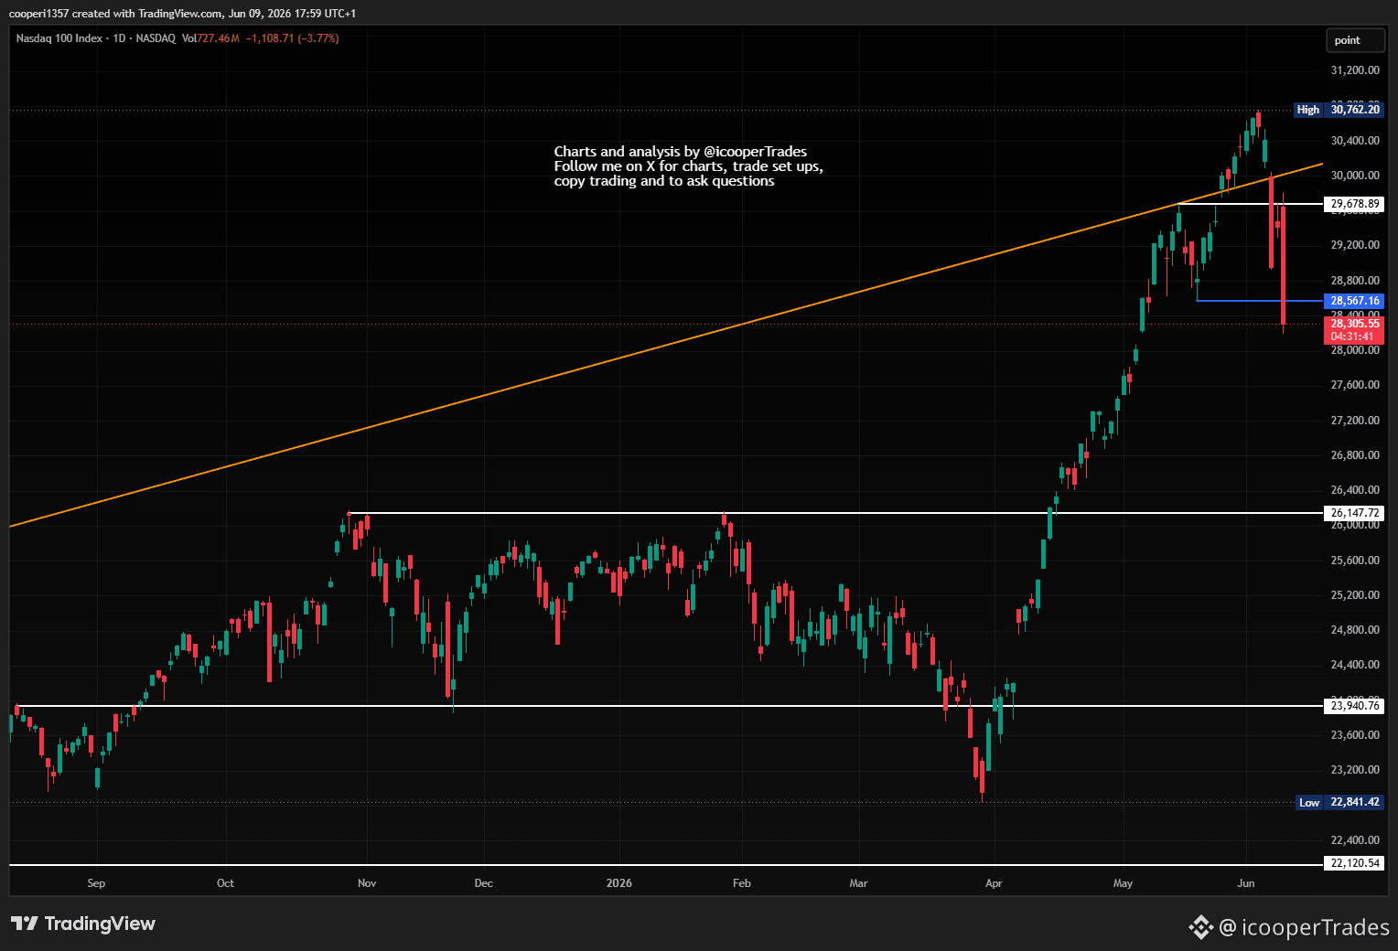Click the Sep label on time axis

(x=96, y=883)
